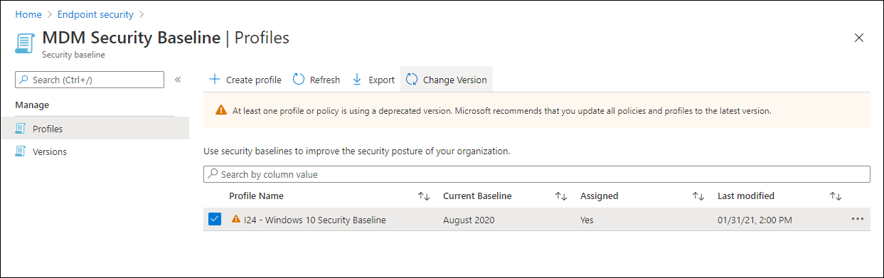Click the warning triangle in the deprecation banner
The height and width of the screenshot is (278, 884).
[x=221, y=111]
